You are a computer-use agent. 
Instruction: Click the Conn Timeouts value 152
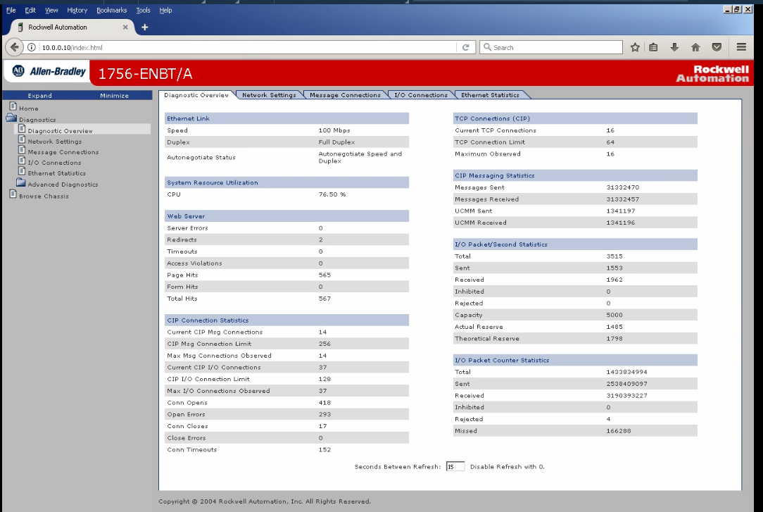324,450
